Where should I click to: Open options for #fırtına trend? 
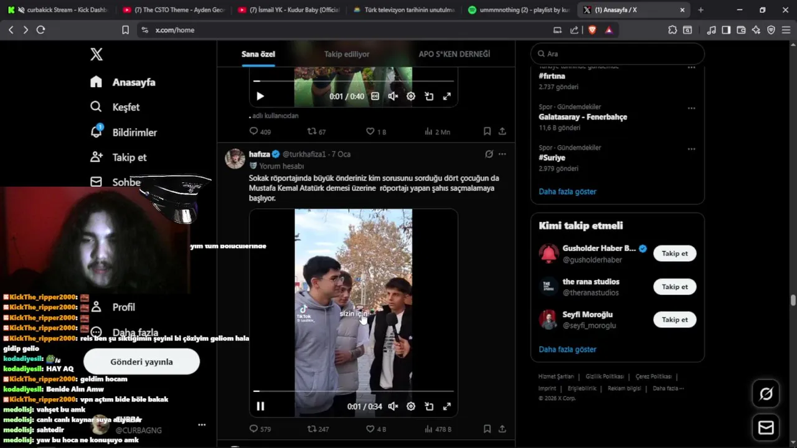[x=691, y=67]
